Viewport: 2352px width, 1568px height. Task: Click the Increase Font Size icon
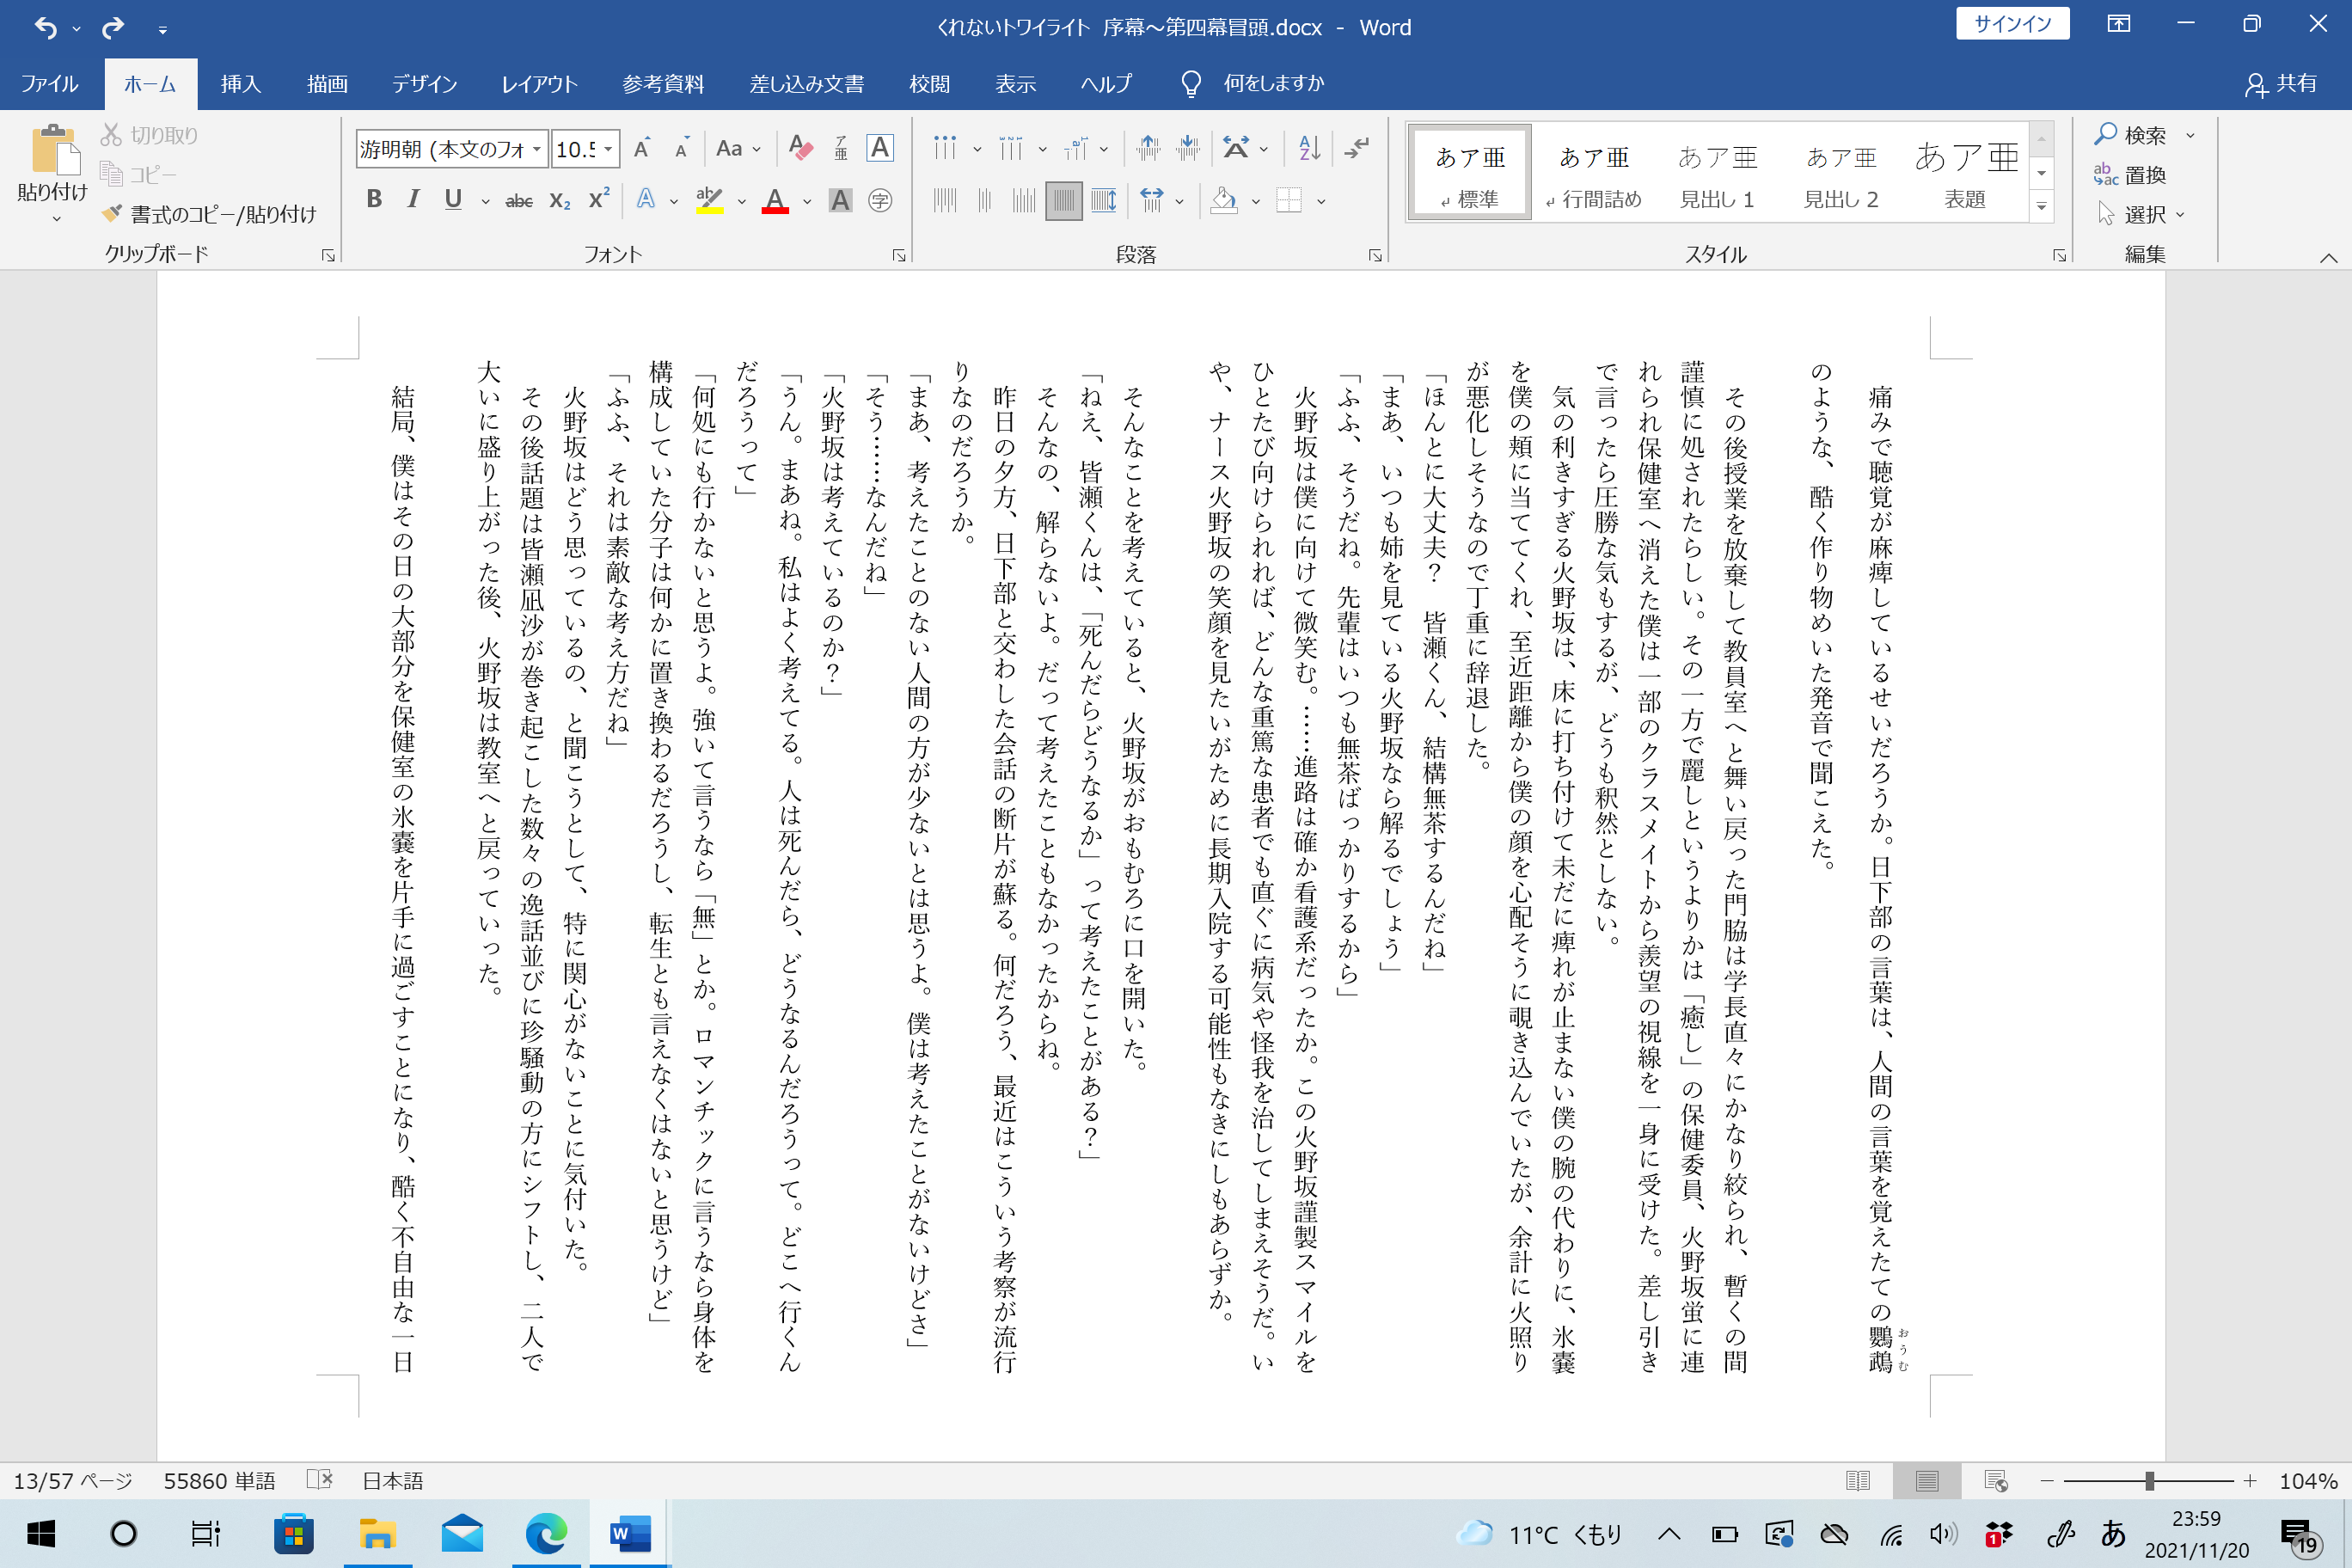pyautogui.click(x=642, y=149)
